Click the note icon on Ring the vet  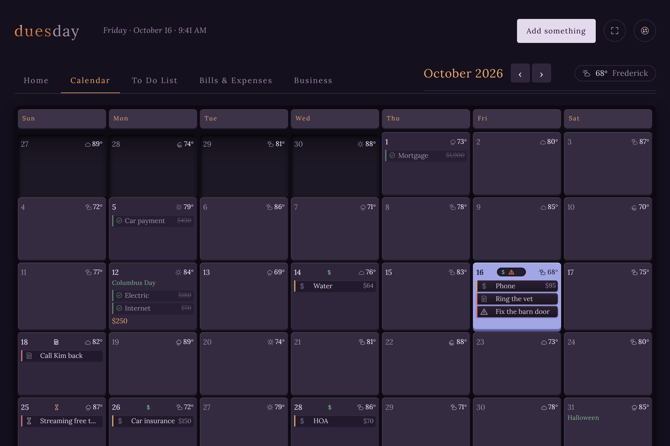pyautogui.click(x=484, y=299)
